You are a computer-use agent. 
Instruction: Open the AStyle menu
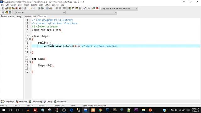click(x=48, y=5)
